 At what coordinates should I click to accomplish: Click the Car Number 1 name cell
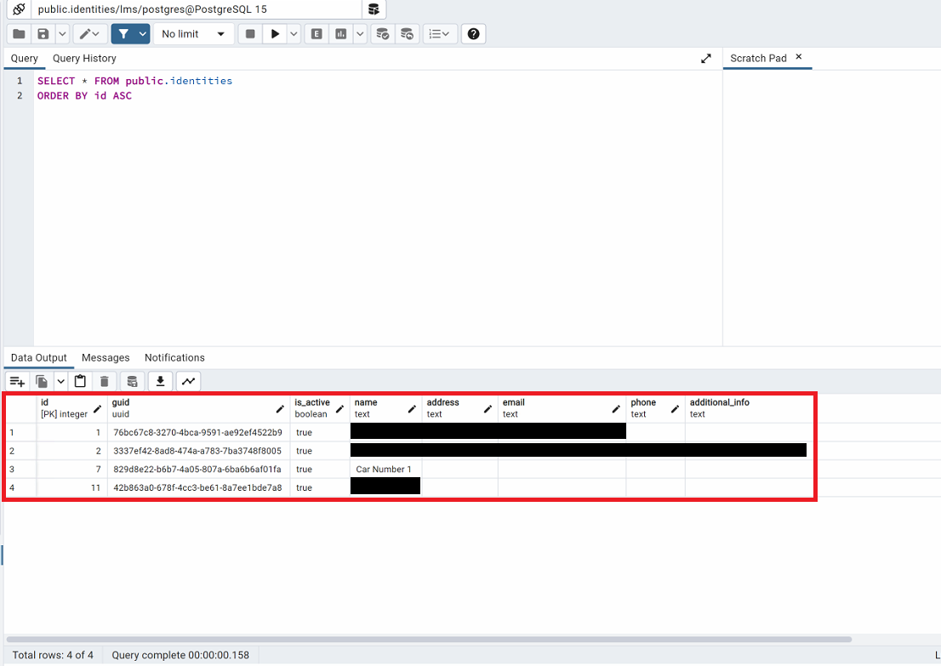point(385,470)
